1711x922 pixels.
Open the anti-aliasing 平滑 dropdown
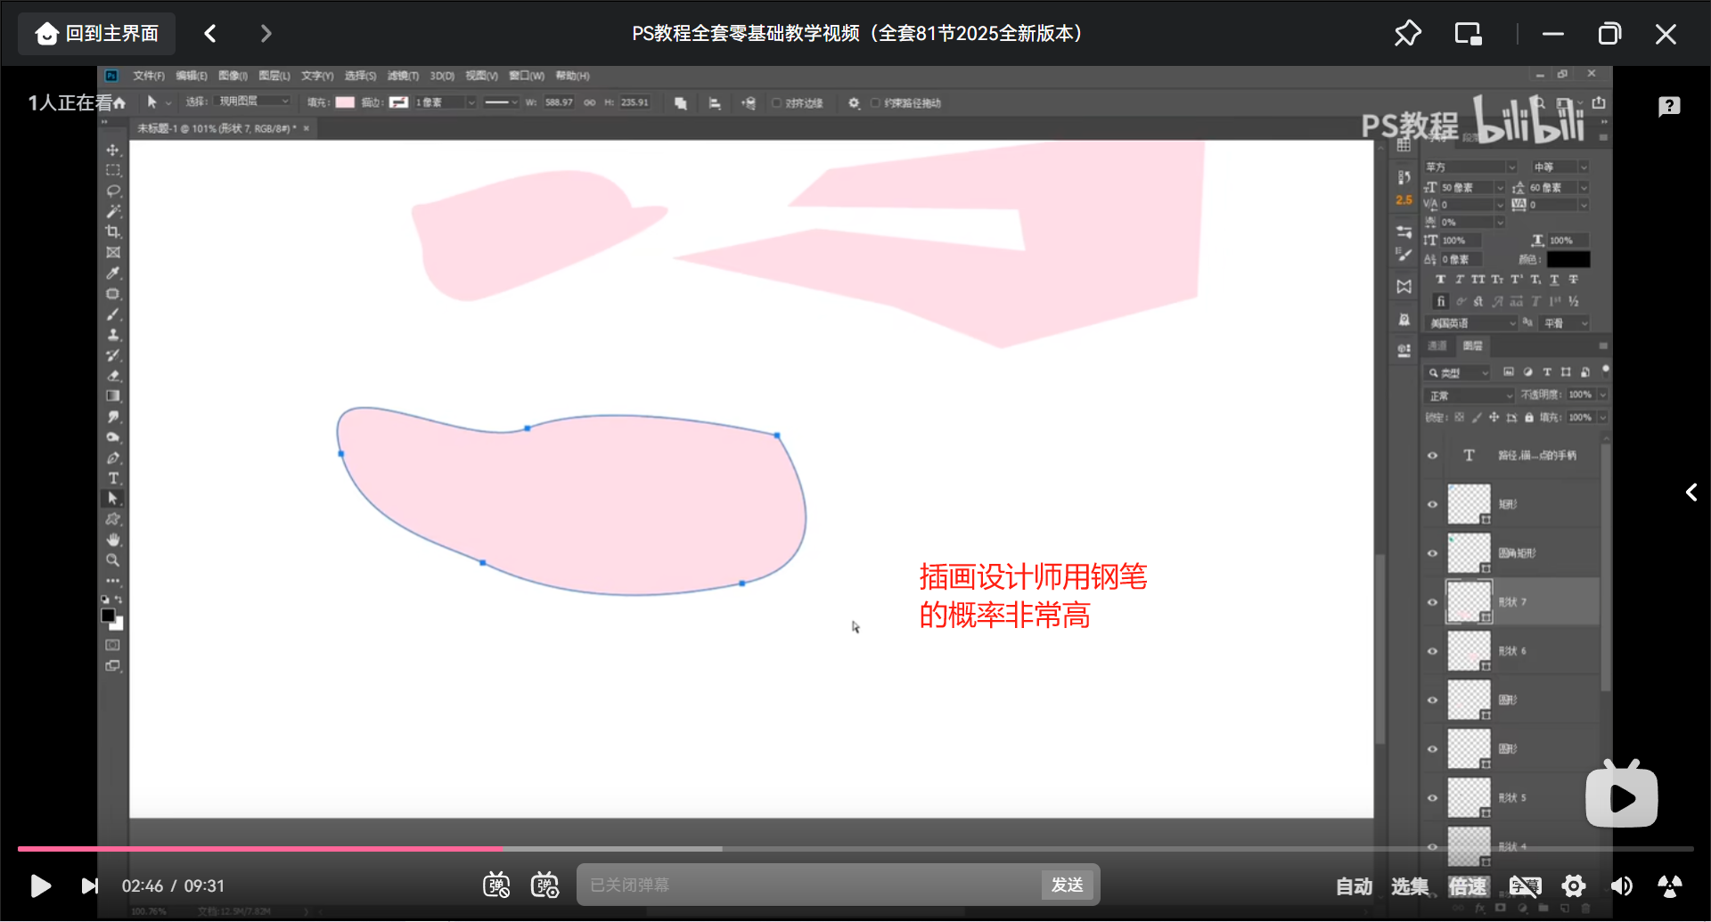coord(1565,323)
